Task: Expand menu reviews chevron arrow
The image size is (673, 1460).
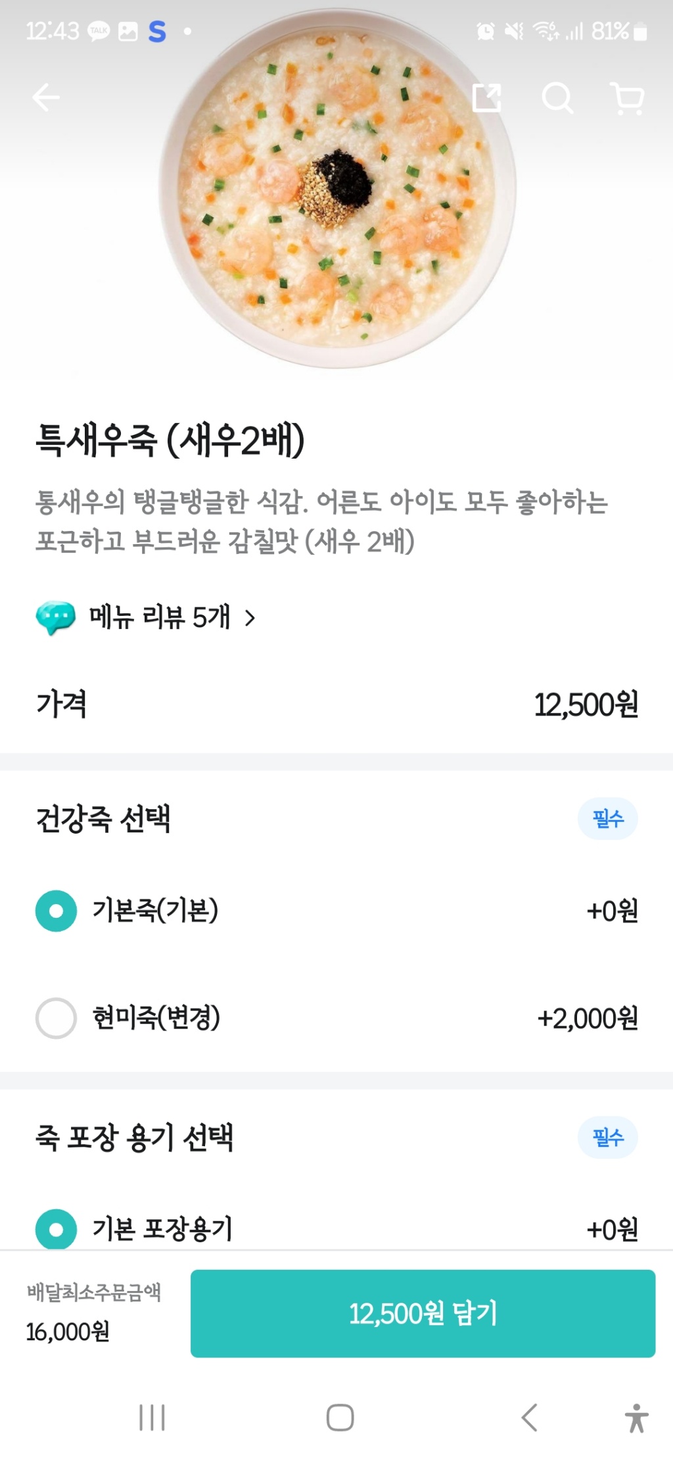Action: click(250, 618)
